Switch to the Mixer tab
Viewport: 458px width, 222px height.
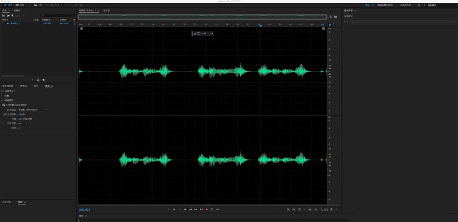[x=106, y=11]
